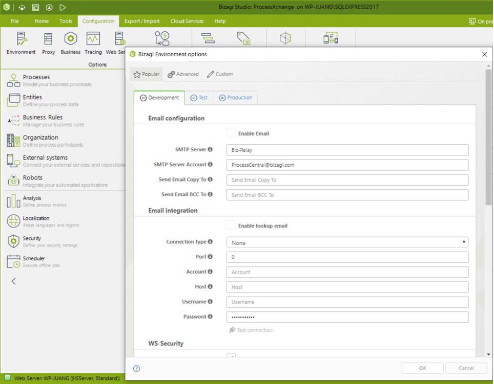
Task: Click the download circle icon in title bar
Action: (x=49, y=7)
